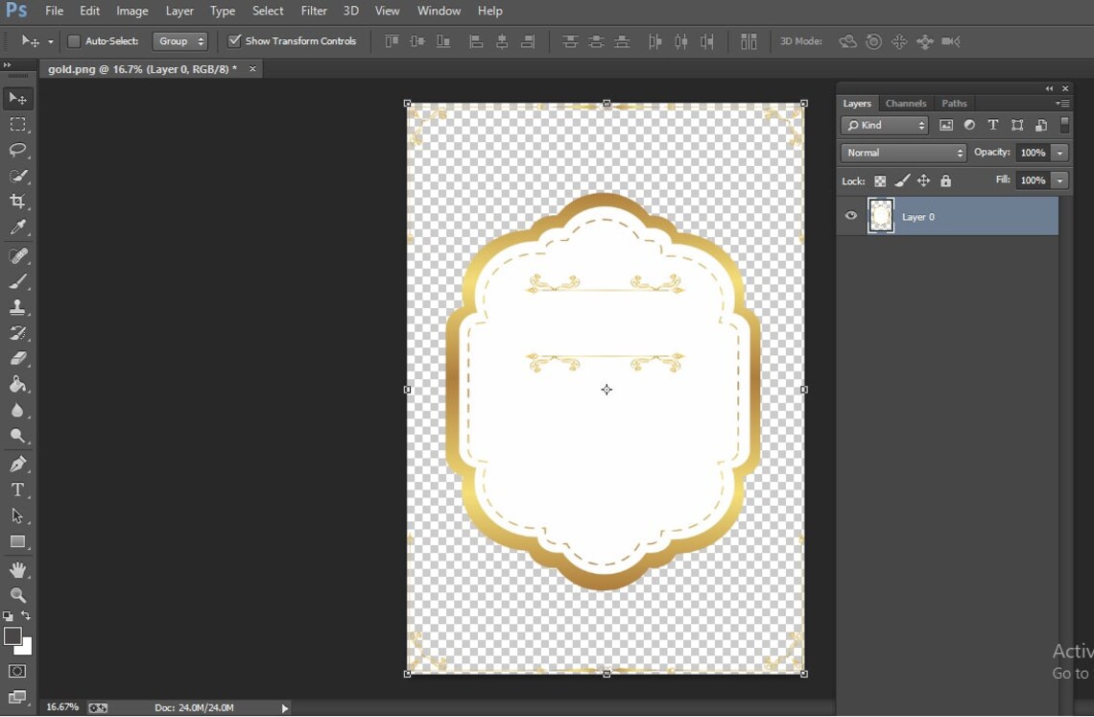Enable the Auto-Select checkbox
Screen dimensions: 1094x717
[72, 41]
